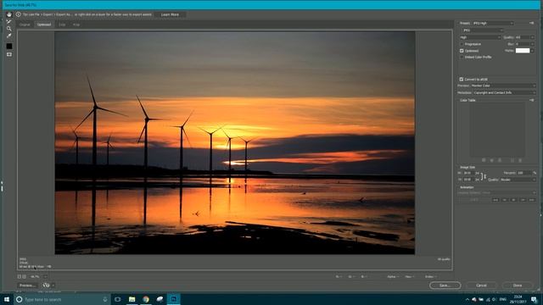Open the Metadata dropdown
543x305 pixels.
504,92
